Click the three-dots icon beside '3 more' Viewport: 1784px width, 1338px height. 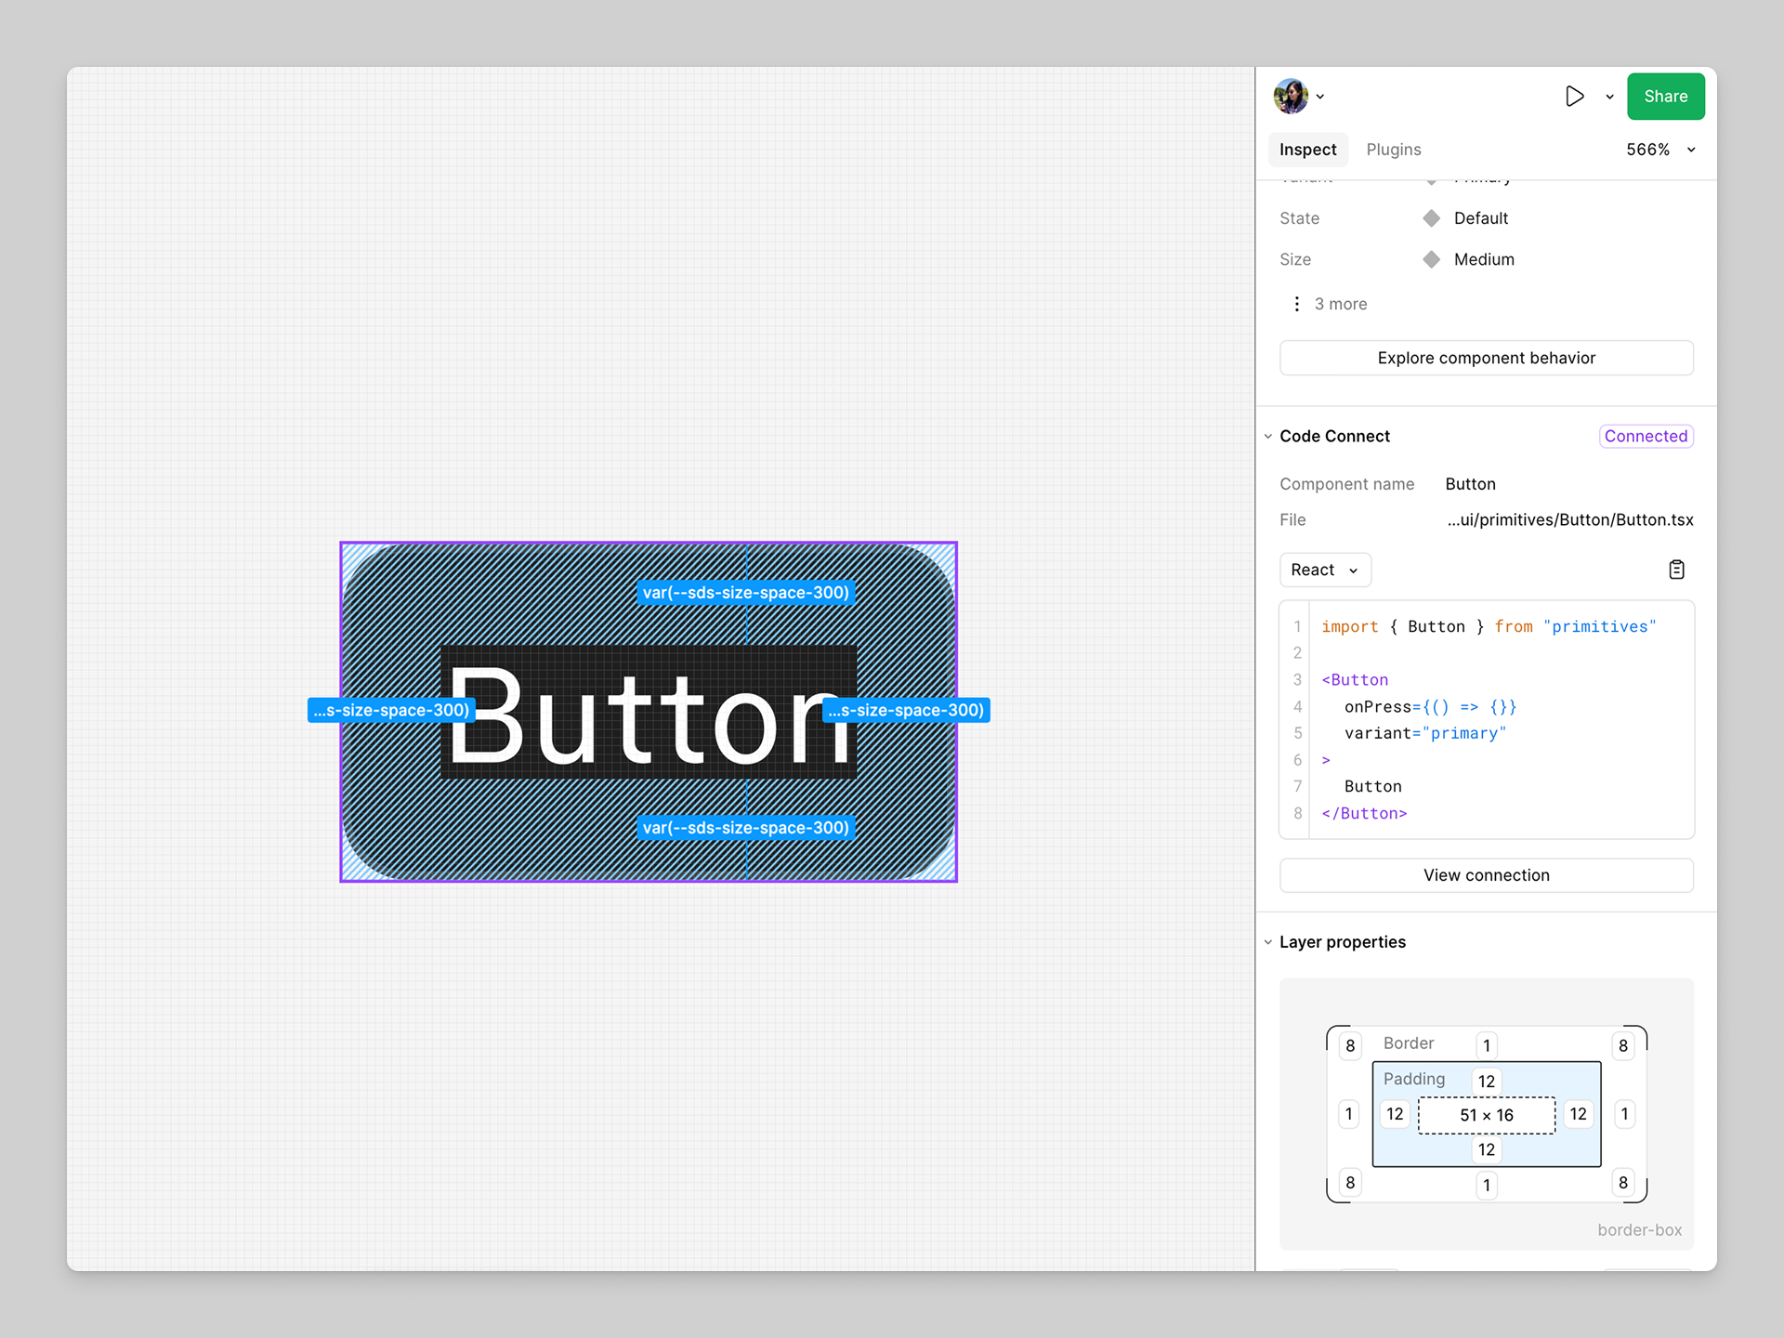tap(1297, 304)
